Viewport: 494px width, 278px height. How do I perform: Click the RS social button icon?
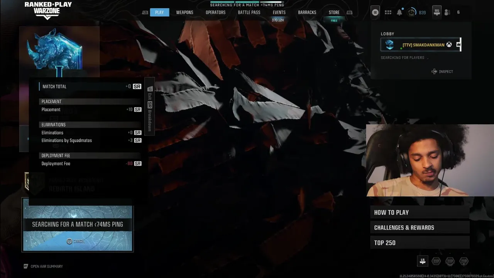[x=436, y=12]
